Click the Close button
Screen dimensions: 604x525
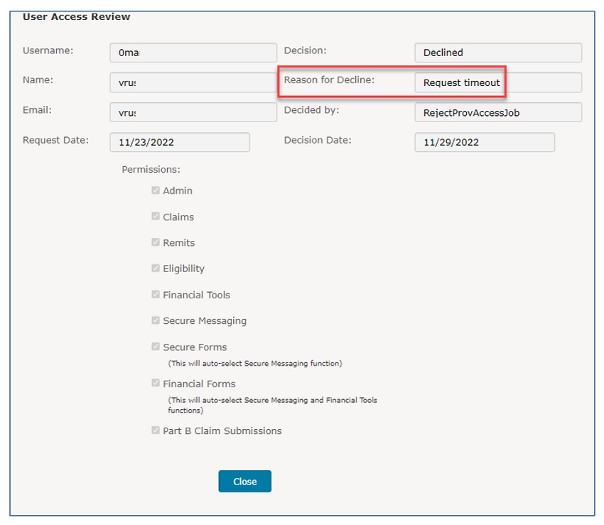pyautogui.click(x=244, y=481)
